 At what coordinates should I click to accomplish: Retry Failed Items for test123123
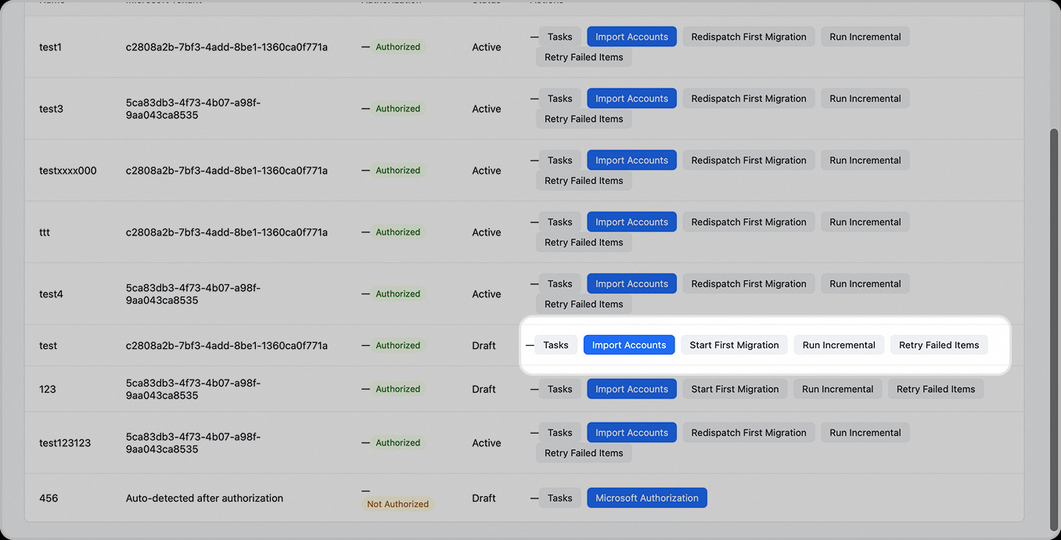pyautogui.click(x=584, y=453)
